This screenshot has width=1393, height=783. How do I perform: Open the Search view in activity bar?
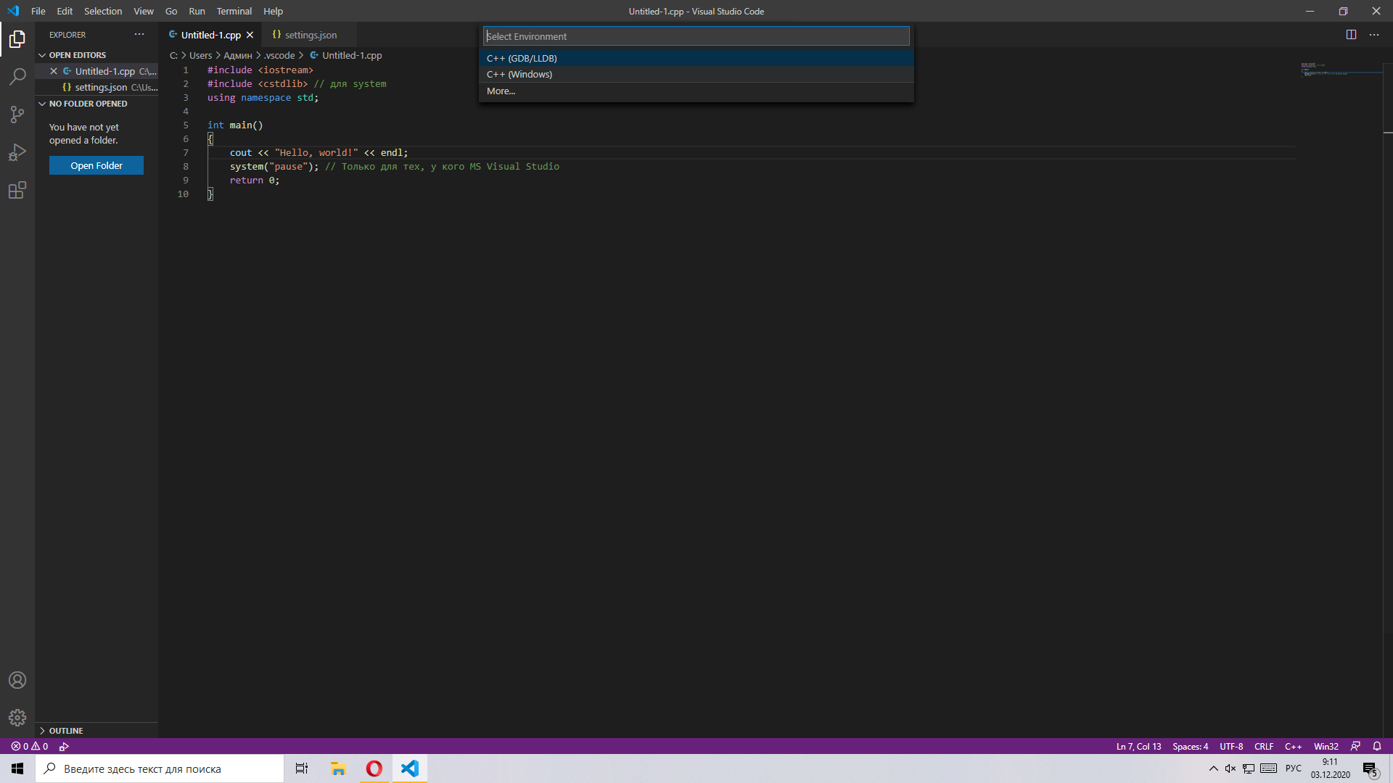(x=17, y=76)
